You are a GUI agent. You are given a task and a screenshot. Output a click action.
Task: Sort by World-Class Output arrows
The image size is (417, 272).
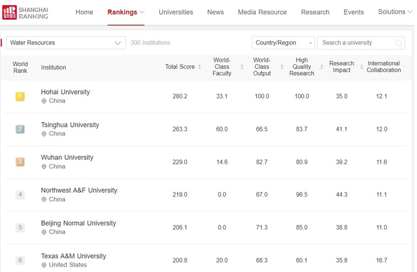click(281, 67)
